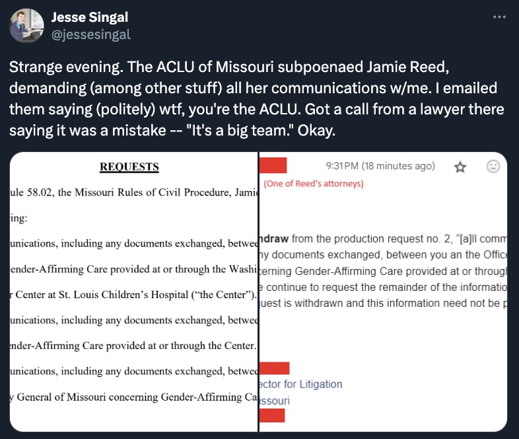Image resolution: width=519 pixels, height=439 pixels.
Task: Open the tweet's three-dot more menu
Action: pos(499,17)
